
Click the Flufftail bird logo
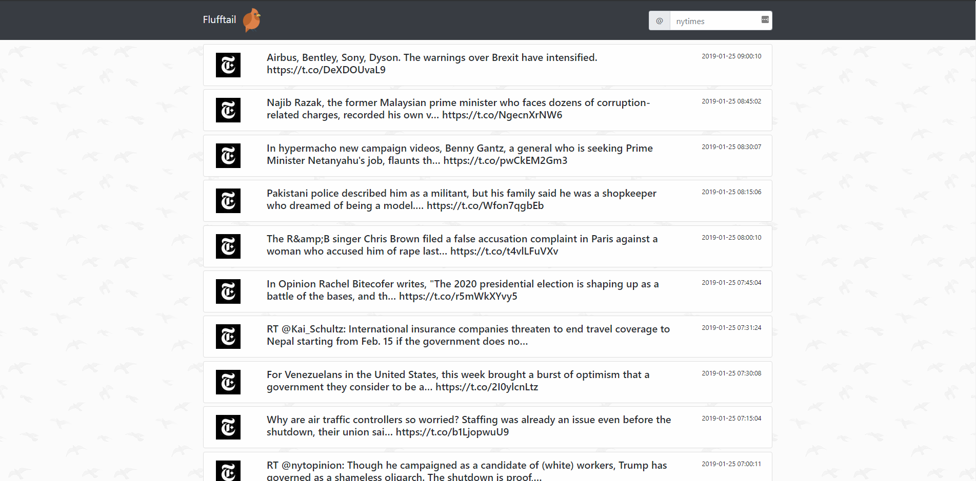tap(252, 20)
